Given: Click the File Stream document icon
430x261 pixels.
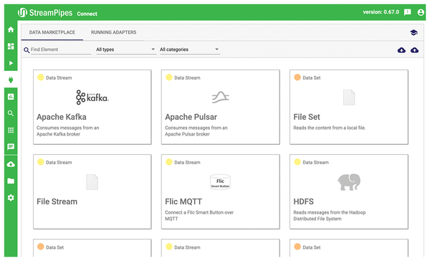Looking at the screenshot, I should click(92, 182).
